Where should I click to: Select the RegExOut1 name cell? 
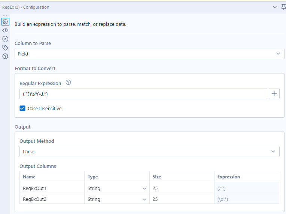click(52, 189)
